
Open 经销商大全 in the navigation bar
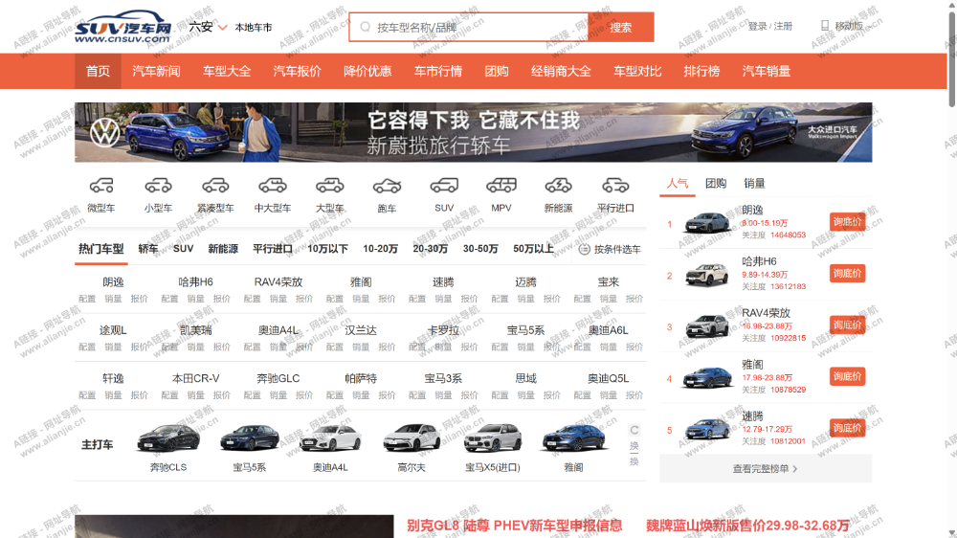[561, 72]
